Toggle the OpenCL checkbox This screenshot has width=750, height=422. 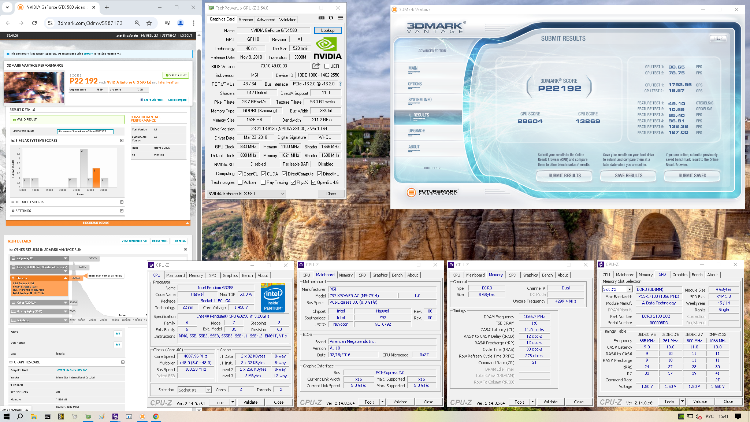tap(240, 174)
